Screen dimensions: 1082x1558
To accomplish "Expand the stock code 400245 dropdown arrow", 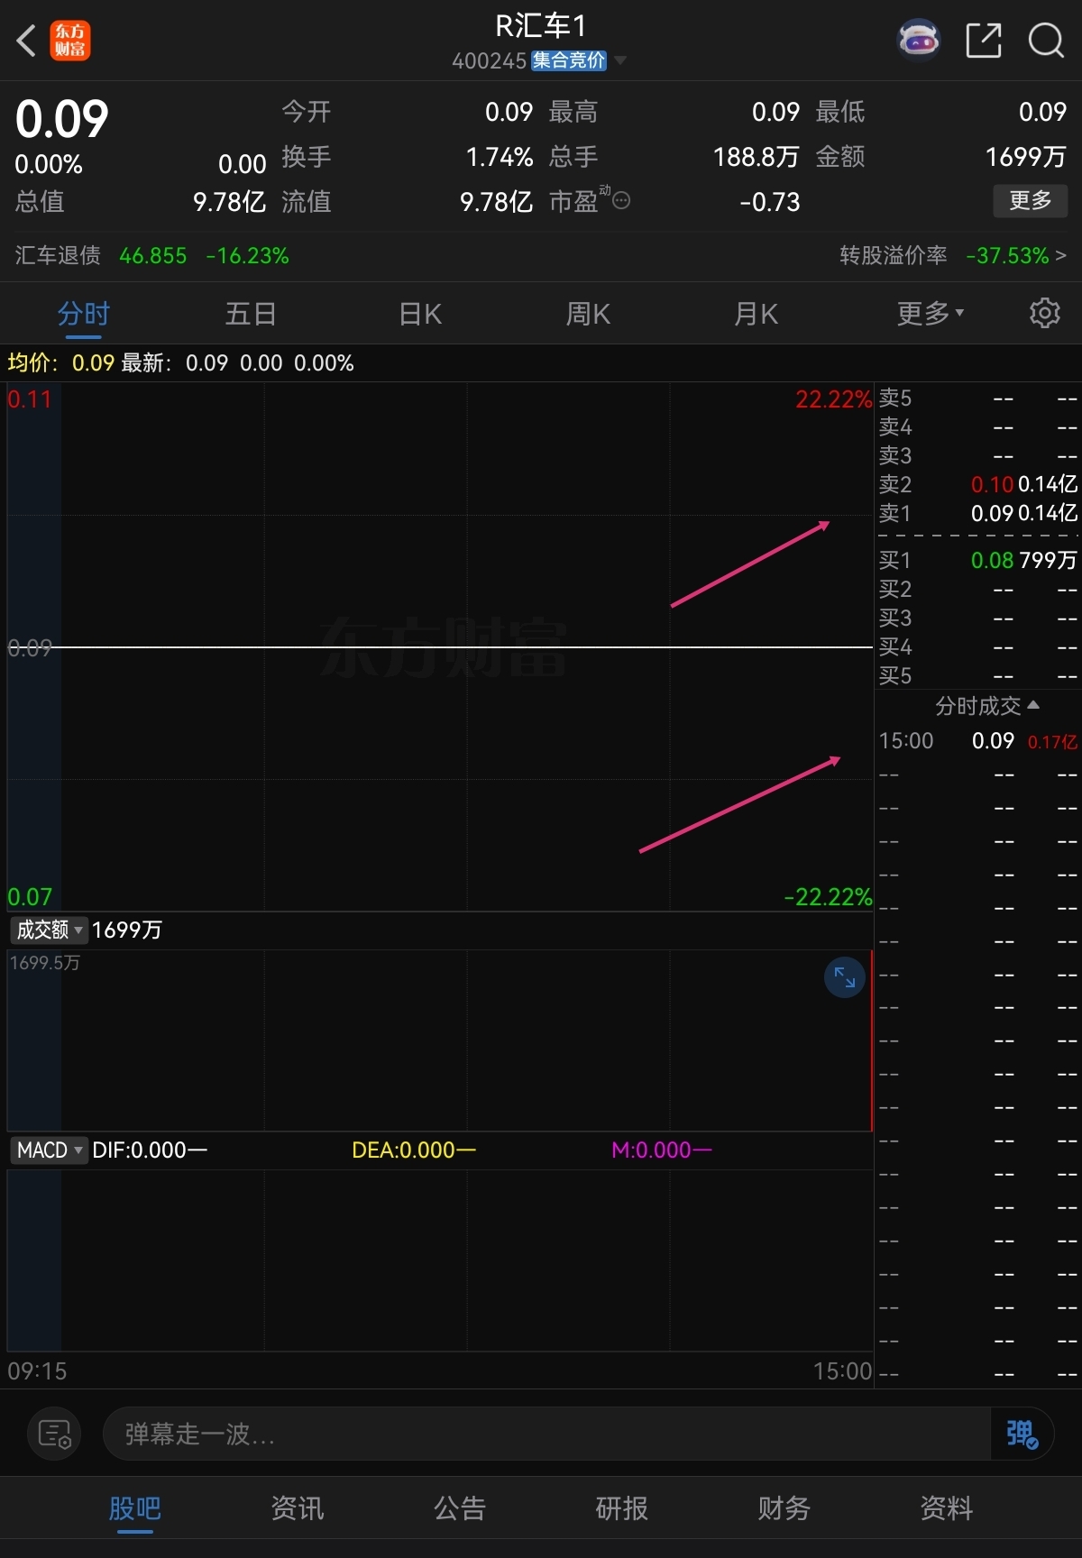I will click(620, 60).
